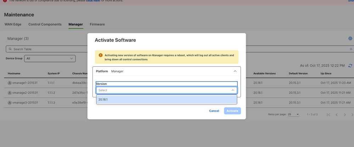Go to the first page arrow
This screenshot has height=147, width=354.
coord(328,115)
